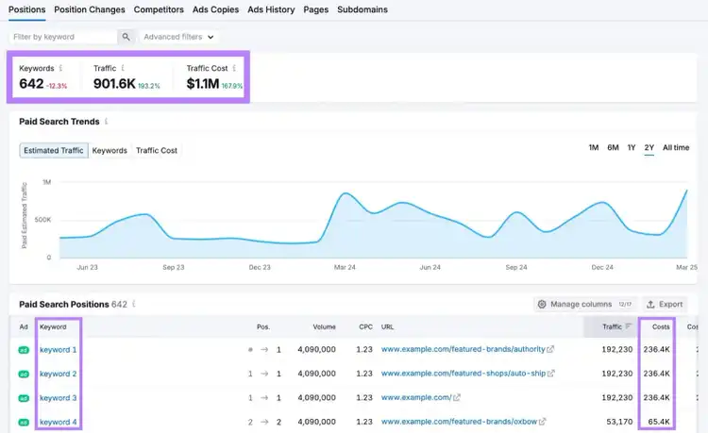Sort table by Pos. column
This screenshot has height=433, width=708.
(x=263, y=326)
